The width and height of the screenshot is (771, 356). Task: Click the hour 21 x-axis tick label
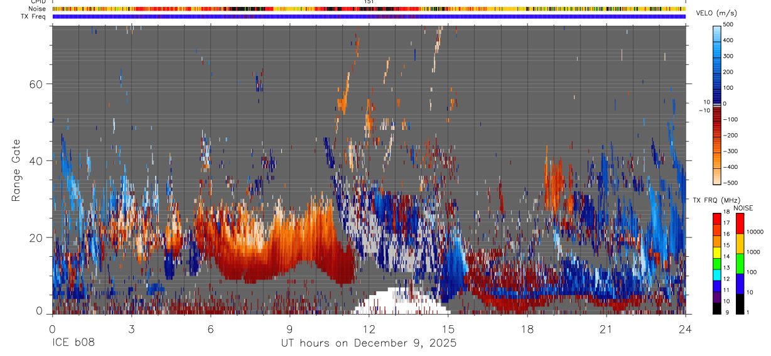click(607, 328)
